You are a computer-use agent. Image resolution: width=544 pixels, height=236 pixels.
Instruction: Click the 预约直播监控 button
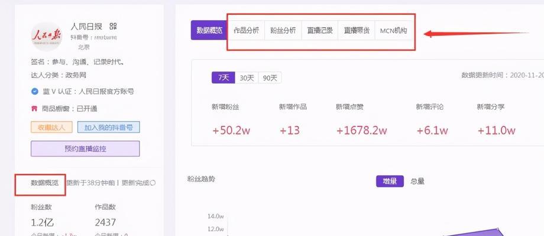pyautogui.click(x=85, y=149)
